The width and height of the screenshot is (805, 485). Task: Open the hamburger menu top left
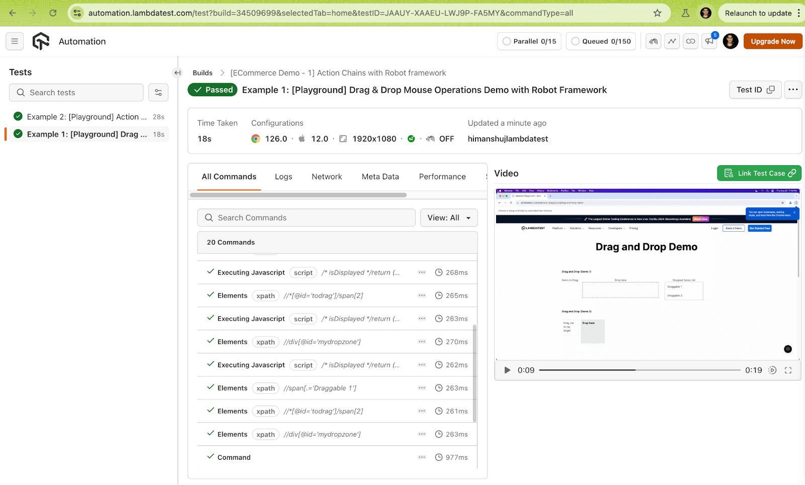point(14,41)
